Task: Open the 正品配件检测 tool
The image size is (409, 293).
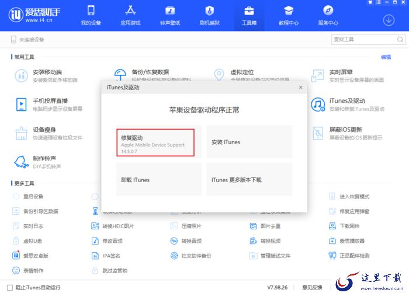Action: [349, 256]
